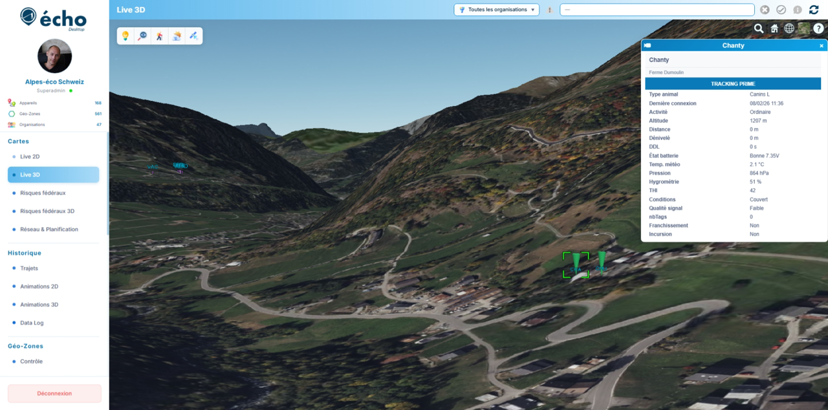Click the Appareils pin icon in the sidebar
The image size is (828, 410).
click(x=10, y=102)
